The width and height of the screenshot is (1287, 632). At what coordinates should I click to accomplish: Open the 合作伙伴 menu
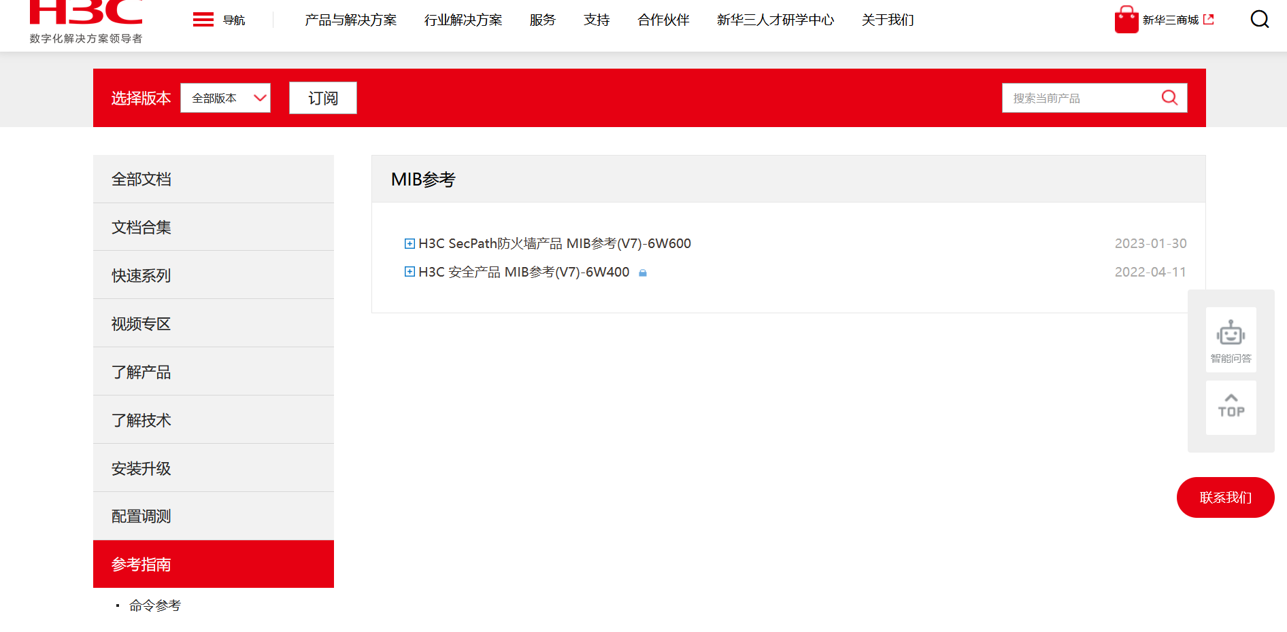point(663,20)
